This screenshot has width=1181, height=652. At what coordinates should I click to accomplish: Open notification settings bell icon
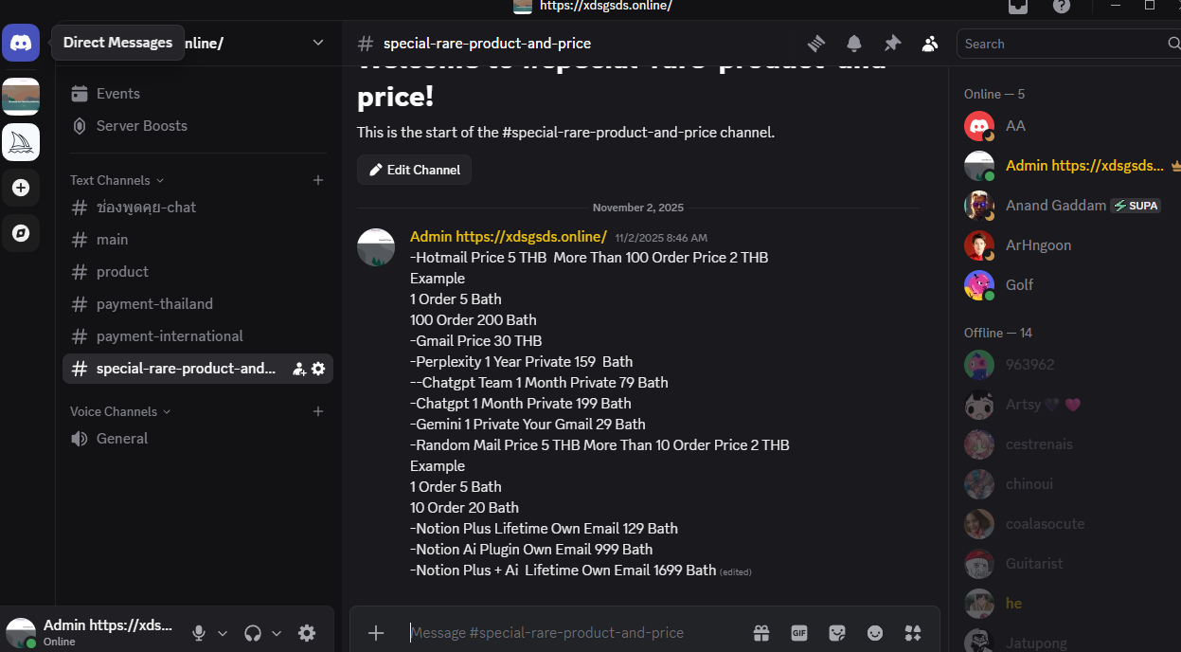point(853,43)
